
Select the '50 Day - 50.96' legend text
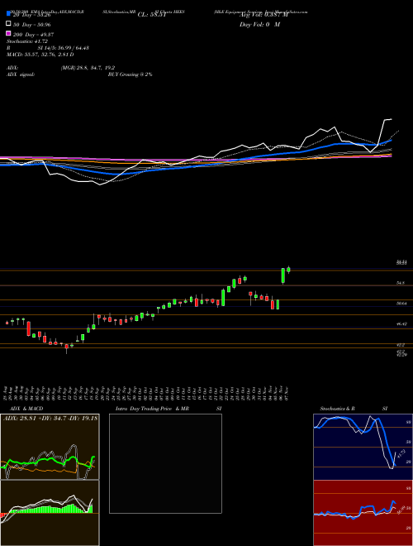pos(31,25)
